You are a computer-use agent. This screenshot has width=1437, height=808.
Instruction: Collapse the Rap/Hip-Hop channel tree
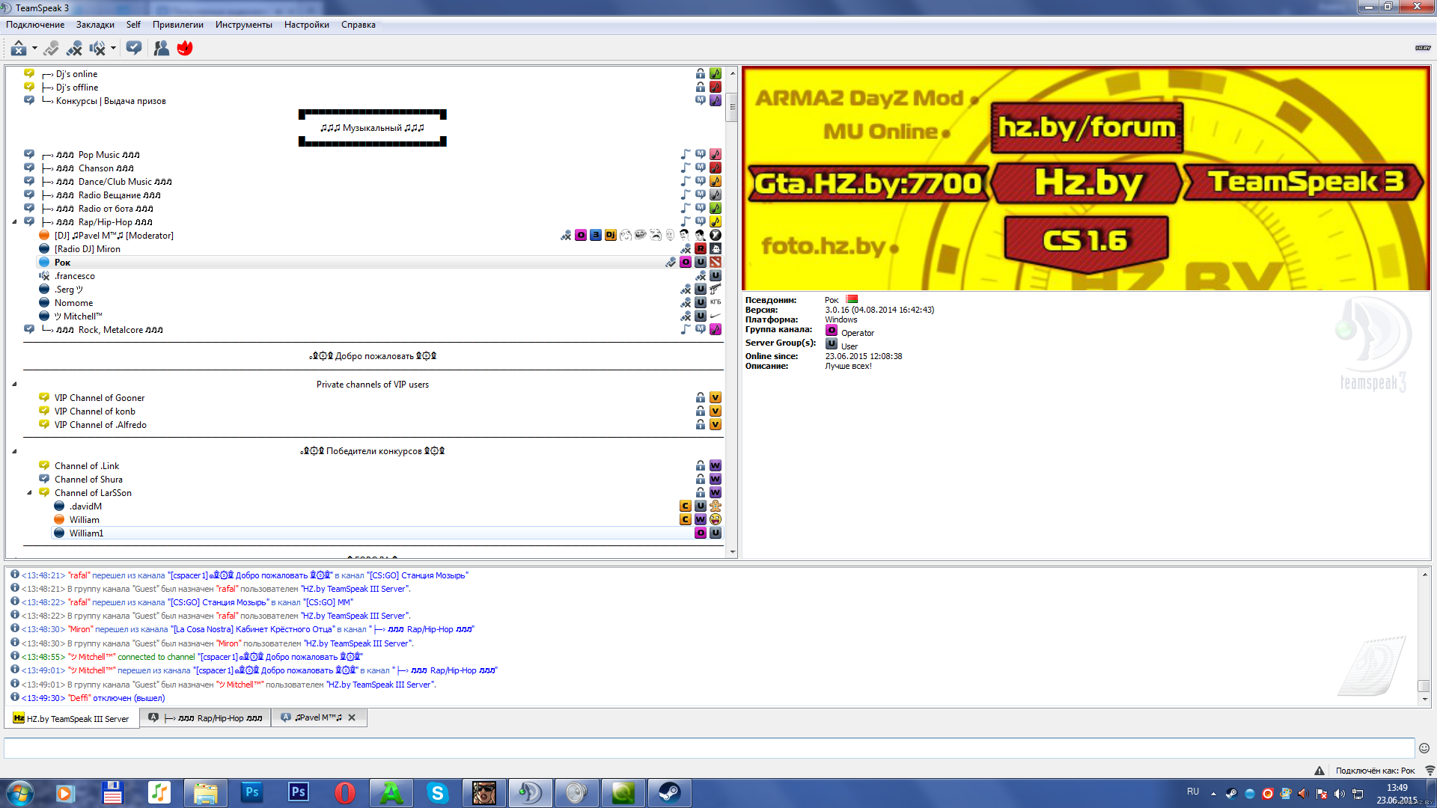[14, 222]
